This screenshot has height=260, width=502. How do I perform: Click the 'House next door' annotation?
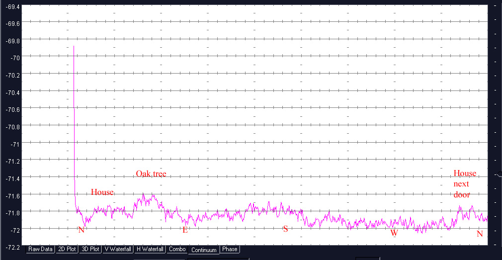(x=465, y=184)
